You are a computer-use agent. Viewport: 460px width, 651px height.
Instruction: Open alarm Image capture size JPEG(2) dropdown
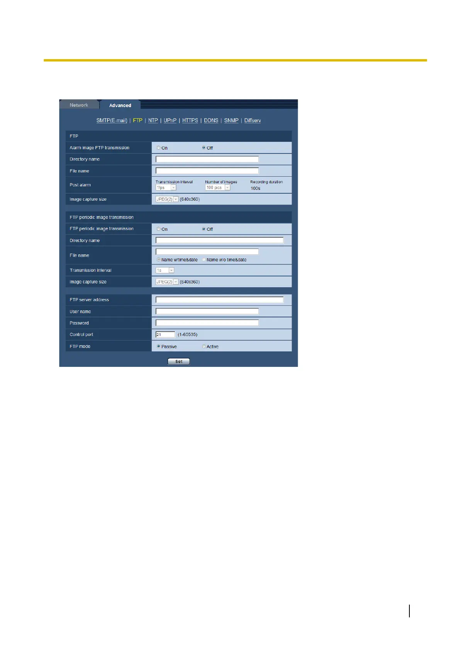click(x=167, y=199)
